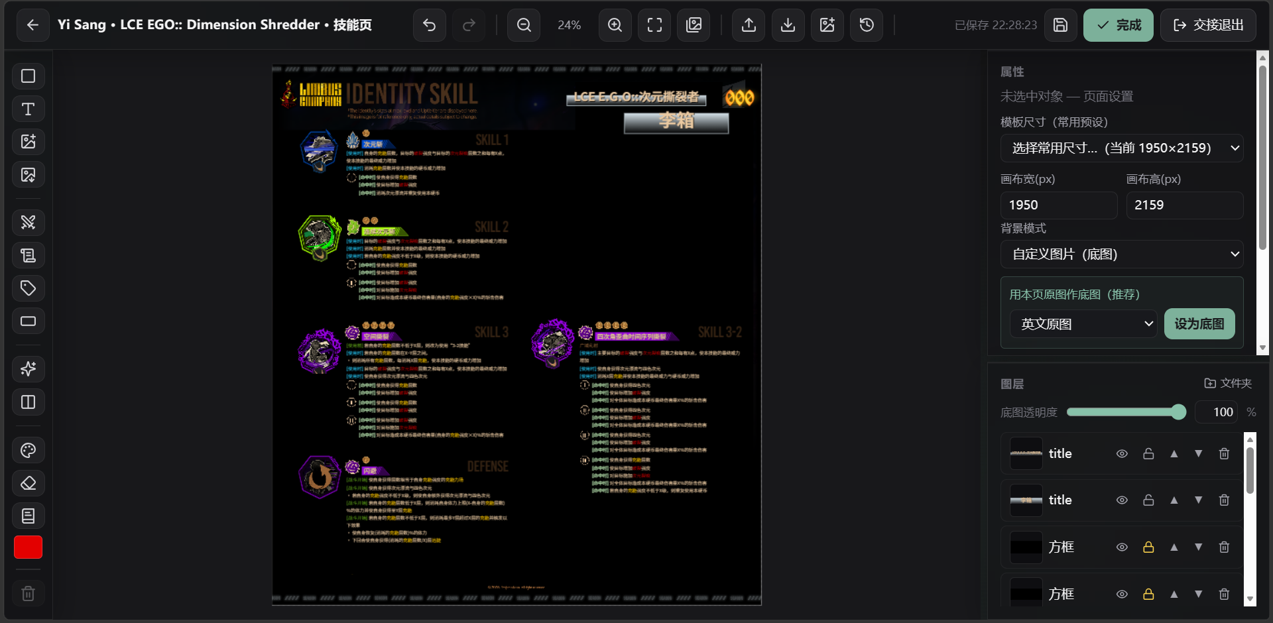
Task: Select the rectangle shape tool
Action: pos(29,76)
